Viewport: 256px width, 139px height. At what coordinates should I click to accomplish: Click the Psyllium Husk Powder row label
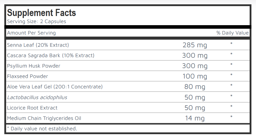tap(34, 66)
